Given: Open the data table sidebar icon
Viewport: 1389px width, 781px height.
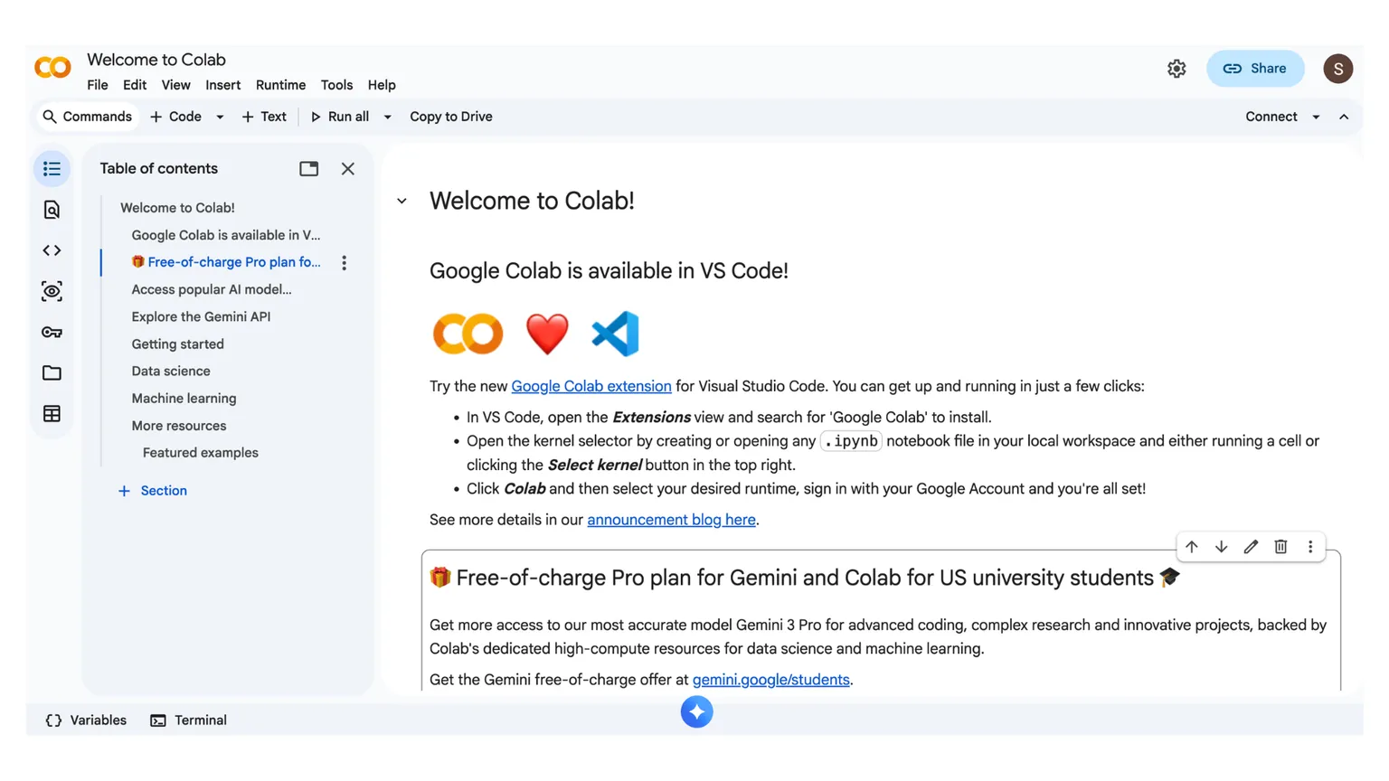Looking at the screenshot, I should (52, 413).
